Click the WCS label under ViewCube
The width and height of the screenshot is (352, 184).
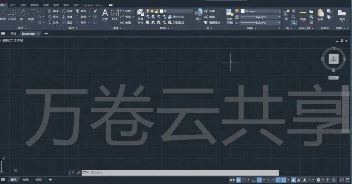pyautogui.click(x=333, y=78)
